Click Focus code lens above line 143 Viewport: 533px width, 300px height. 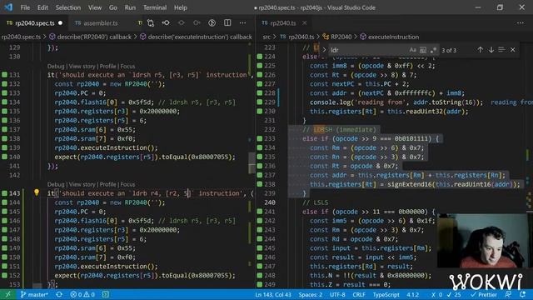[127, 184]
